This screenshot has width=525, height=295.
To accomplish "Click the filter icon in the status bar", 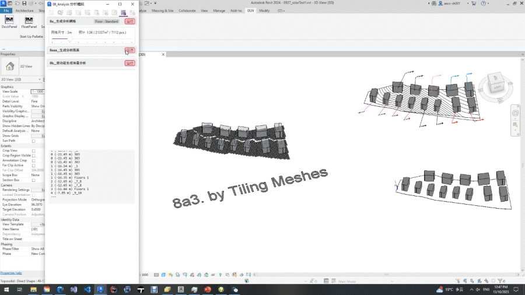I will pos(501,281).
